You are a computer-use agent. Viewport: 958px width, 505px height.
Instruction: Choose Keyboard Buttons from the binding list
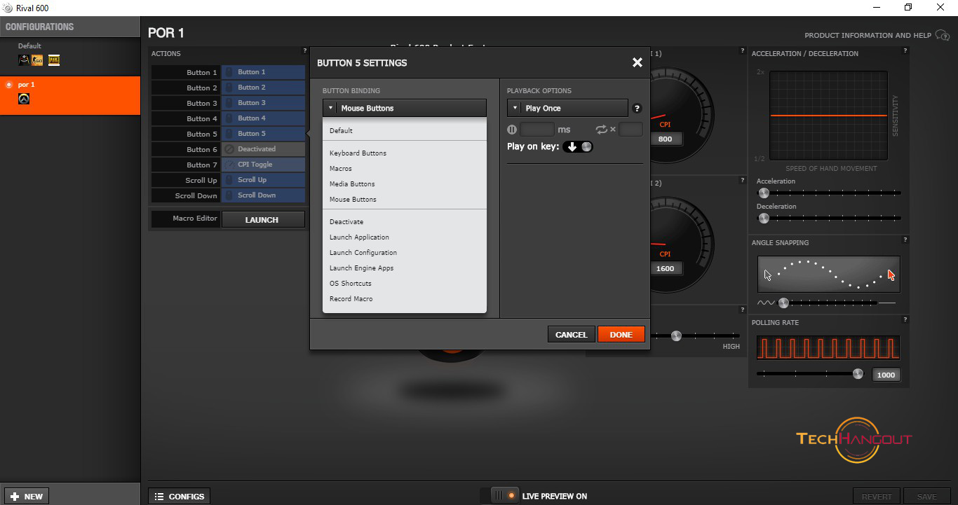coord(405,153)
